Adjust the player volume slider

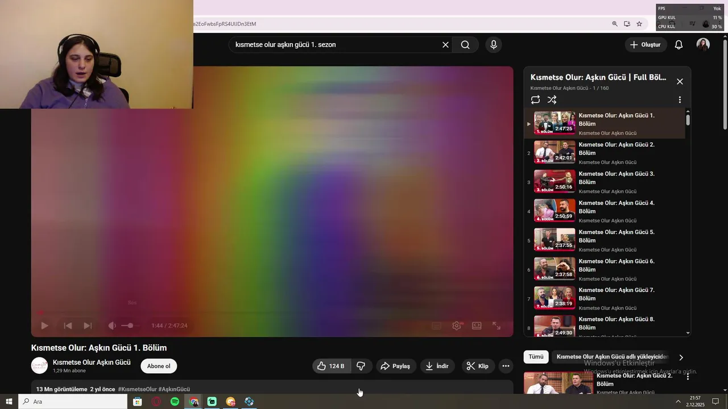tap(130, 325)
